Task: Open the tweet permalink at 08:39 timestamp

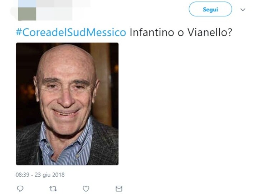Action: click(23, 175)
